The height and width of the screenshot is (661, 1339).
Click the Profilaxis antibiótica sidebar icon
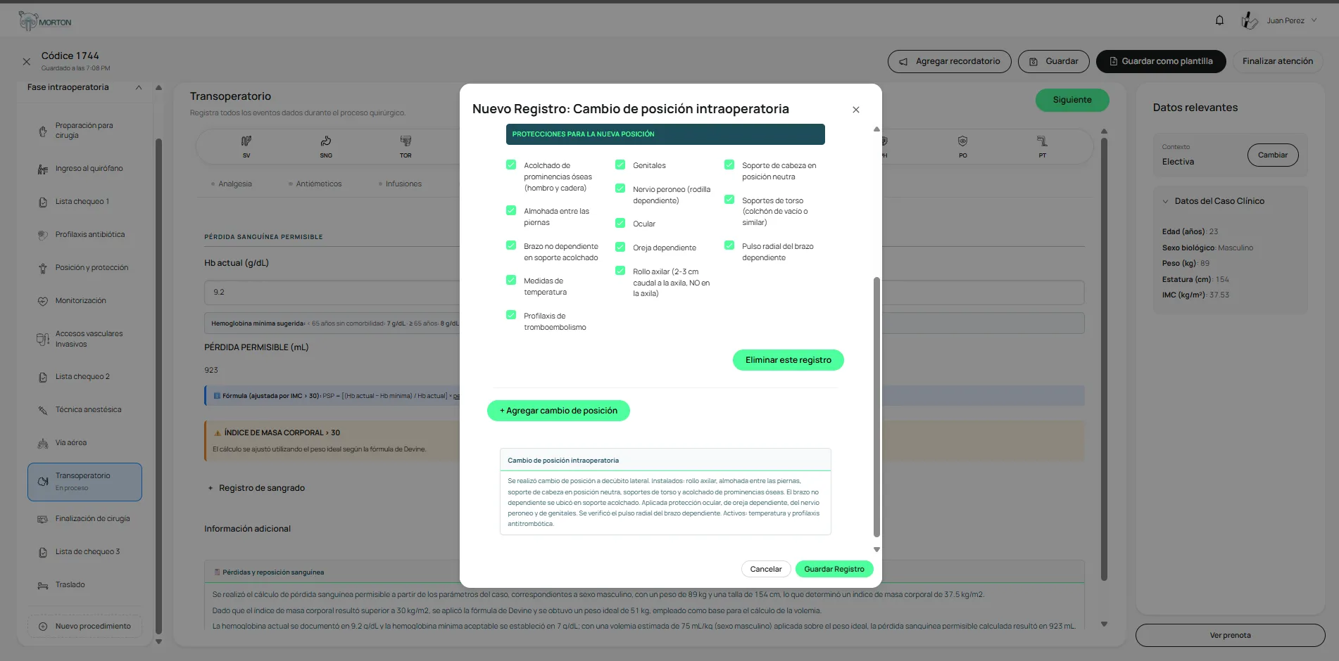[x=43, y=235]
